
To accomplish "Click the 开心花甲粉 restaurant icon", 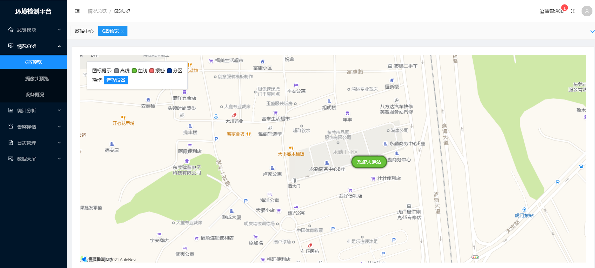I will coord(123,118).
